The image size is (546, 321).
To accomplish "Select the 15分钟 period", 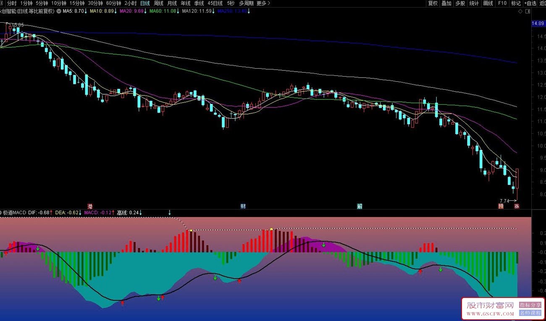I will point(77,3).
